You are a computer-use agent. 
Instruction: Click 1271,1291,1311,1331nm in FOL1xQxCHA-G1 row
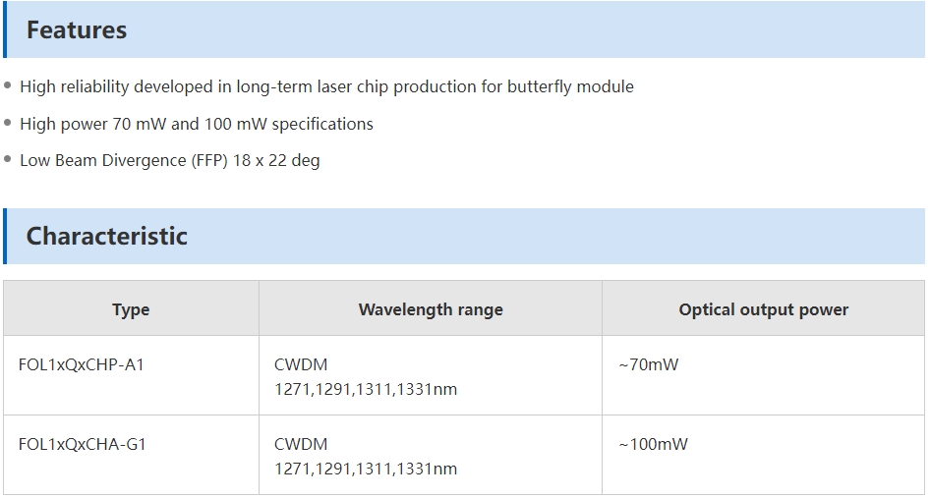pos(366,469)
